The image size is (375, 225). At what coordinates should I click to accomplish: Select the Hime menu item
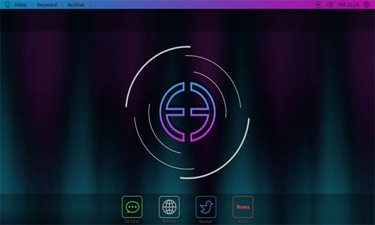[x=21, y=5]
